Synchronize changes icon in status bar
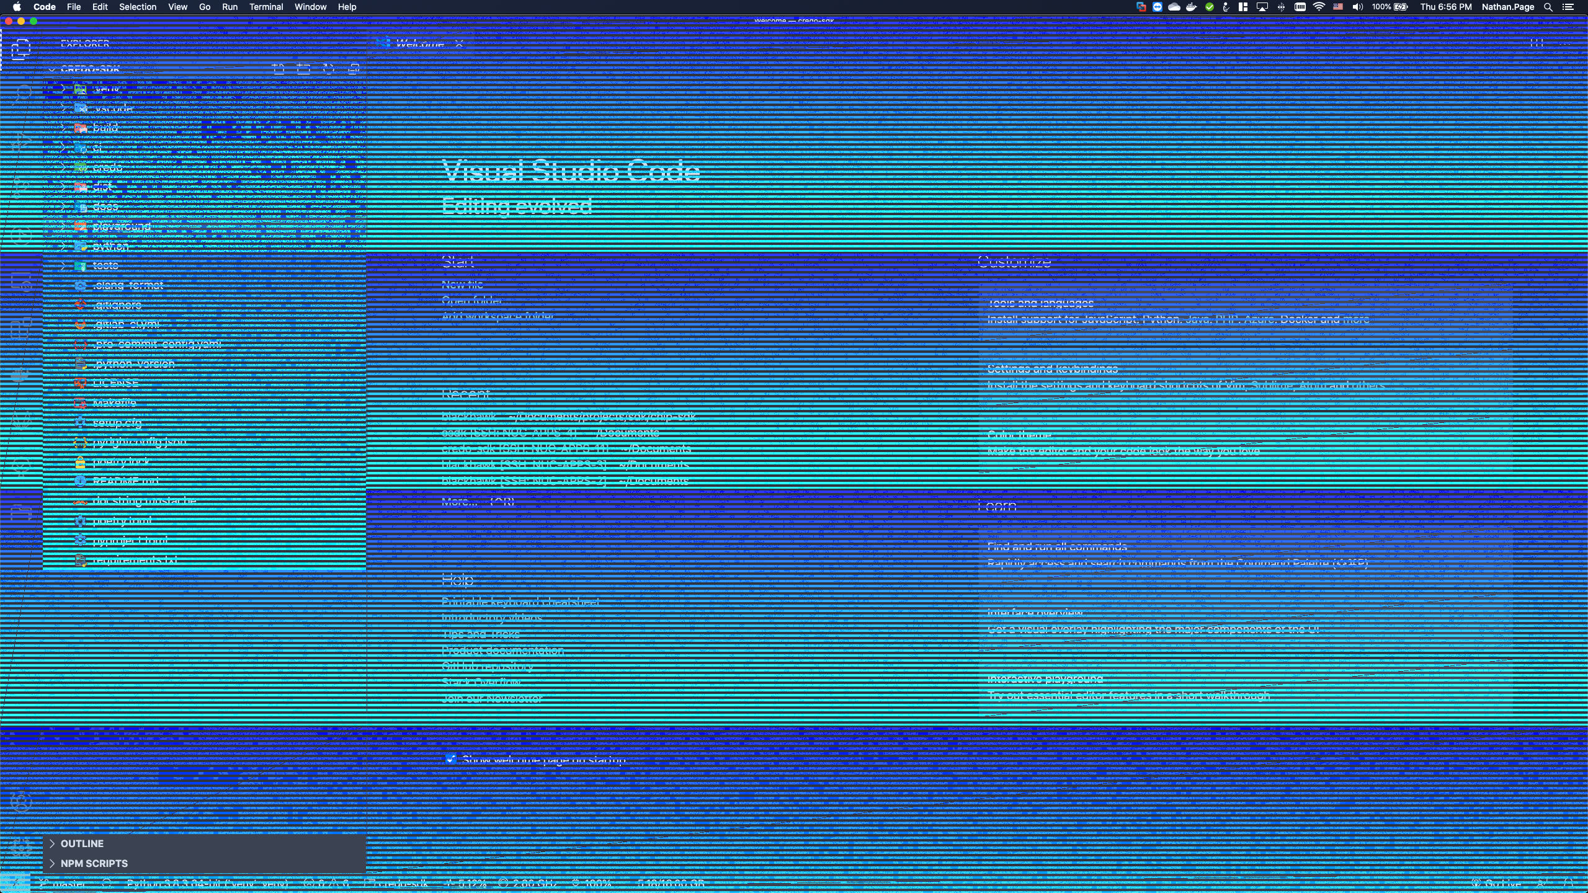 point(107,883)
